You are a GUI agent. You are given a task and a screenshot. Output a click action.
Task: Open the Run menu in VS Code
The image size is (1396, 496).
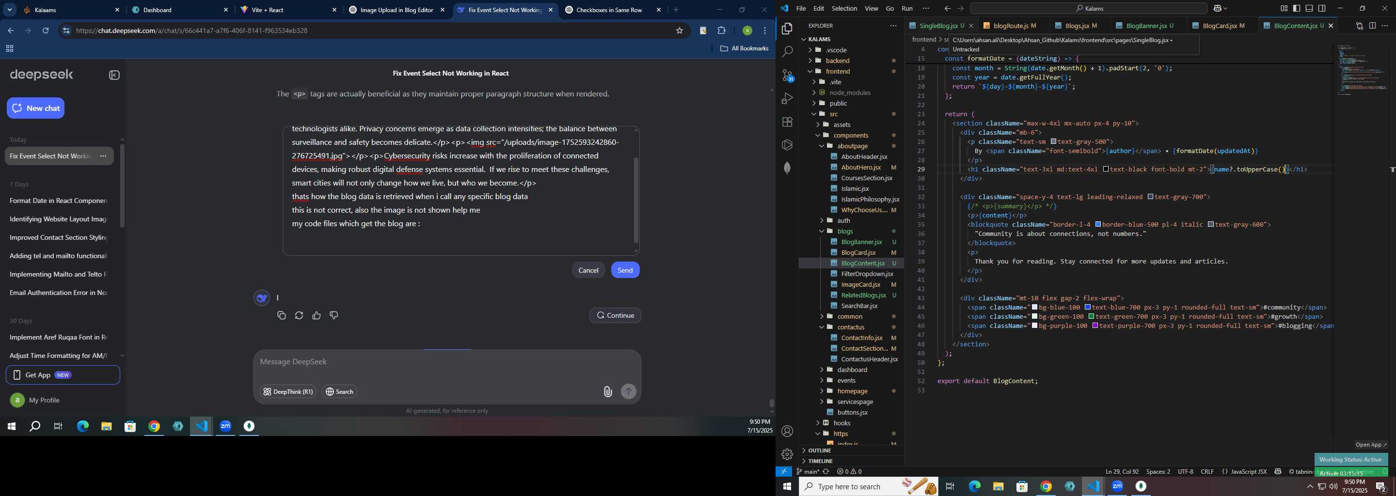pos(907,9)
